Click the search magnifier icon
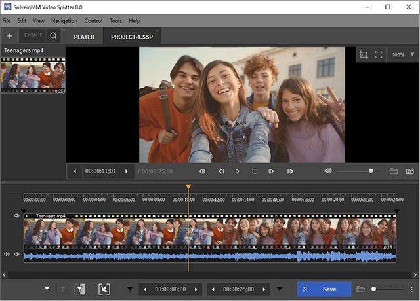 [53, 36]
